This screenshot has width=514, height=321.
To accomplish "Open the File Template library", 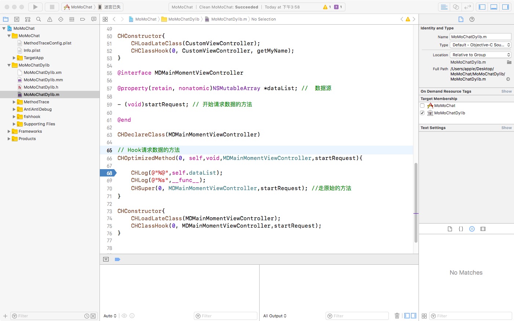I will [x=450, y=229].
